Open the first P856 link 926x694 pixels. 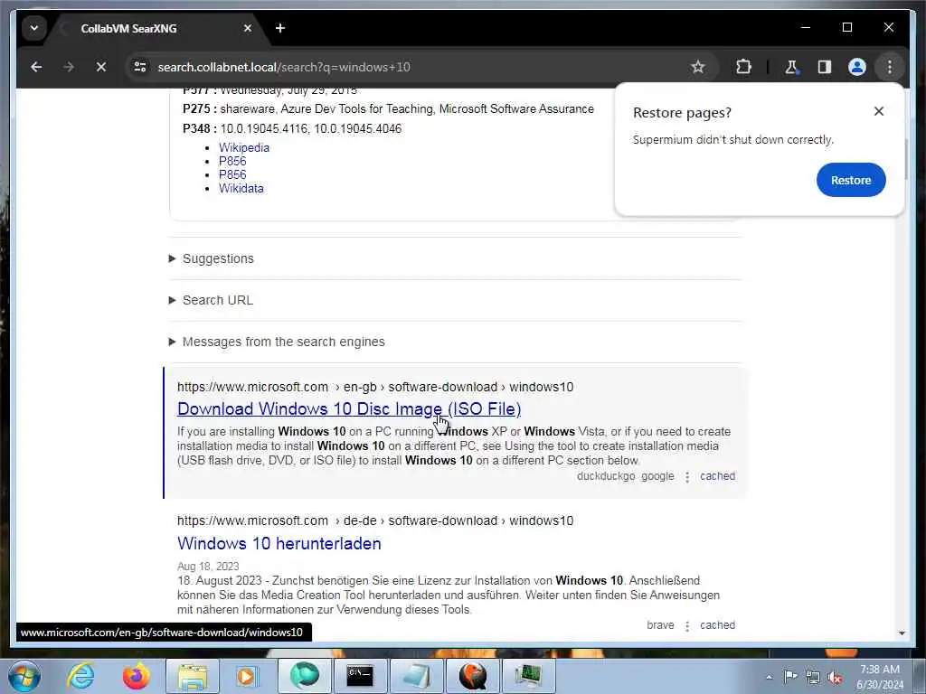(232, 161)
